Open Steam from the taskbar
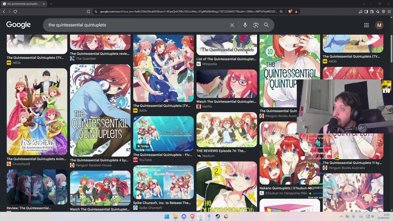The height and width of the screenshot is (221, 393). click(x=217, y=216)
